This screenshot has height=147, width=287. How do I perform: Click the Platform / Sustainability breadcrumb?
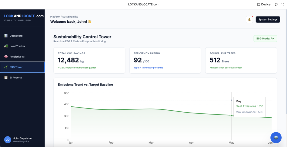pos(64,17)
